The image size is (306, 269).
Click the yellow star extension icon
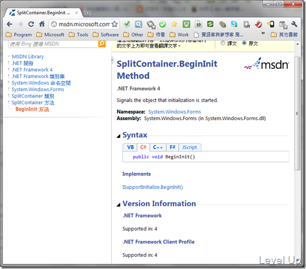174,24
